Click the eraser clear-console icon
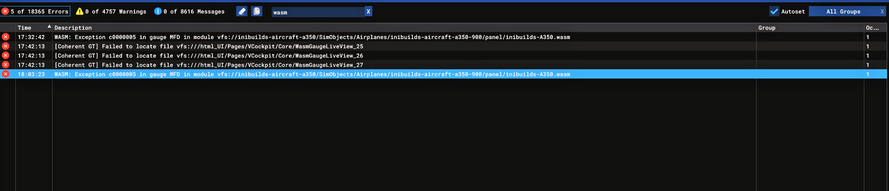This screenshot has height=191, width=889. [242, 11]
